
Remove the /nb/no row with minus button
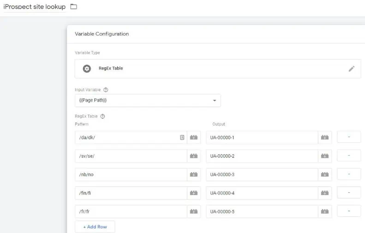(349, 174)
